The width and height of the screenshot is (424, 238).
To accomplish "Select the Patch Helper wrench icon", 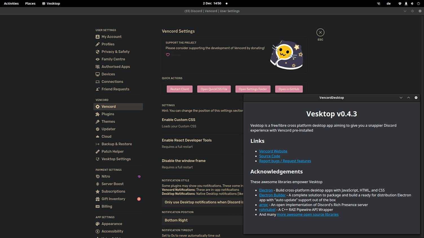I will pyautogui.click(x=98, y=151).
